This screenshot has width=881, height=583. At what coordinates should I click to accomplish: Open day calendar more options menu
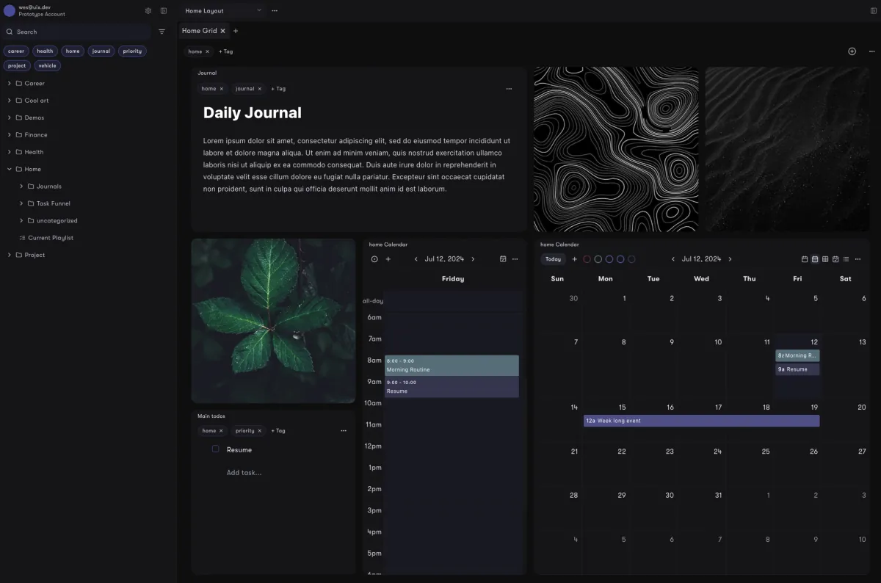point(515,259)
